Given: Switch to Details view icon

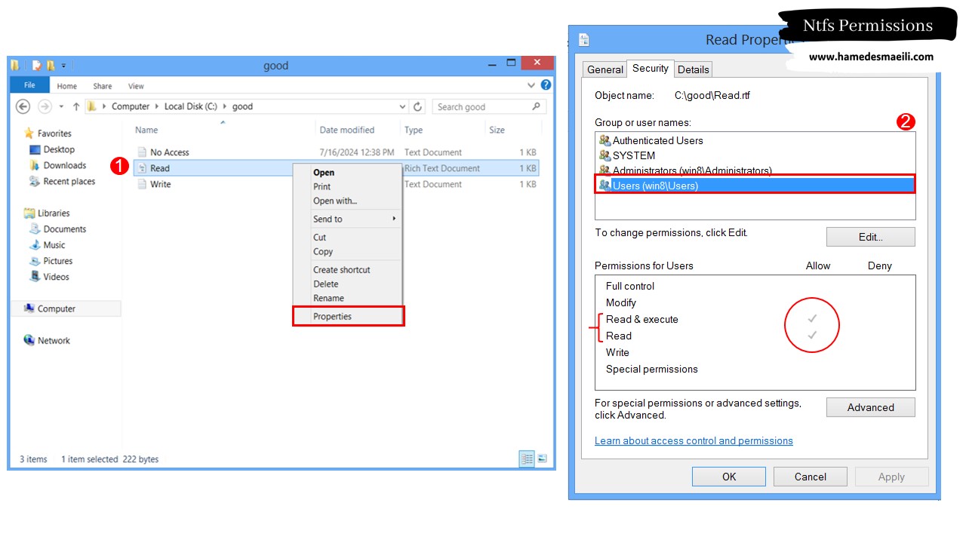Looking at the screenshot, I should 527,459.
